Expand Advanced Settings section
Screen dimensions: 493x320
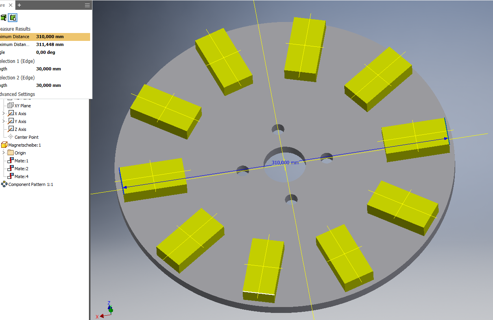[17, 94]
